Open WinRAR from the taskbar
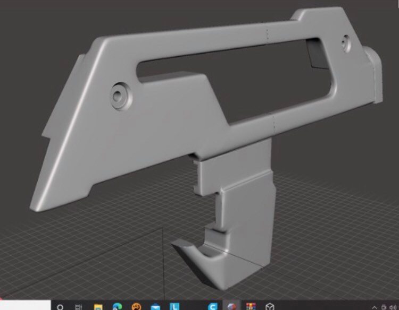Image resolution: width=399 pixels, height=310 pixels. (x=251, y=306)
